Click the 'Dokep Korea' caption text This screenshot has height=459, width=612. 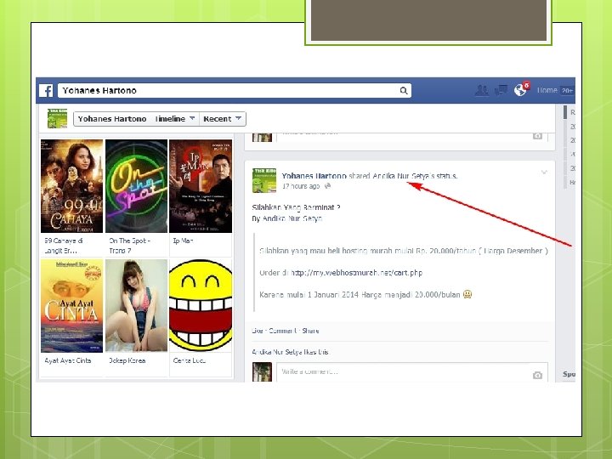[127, 360]
